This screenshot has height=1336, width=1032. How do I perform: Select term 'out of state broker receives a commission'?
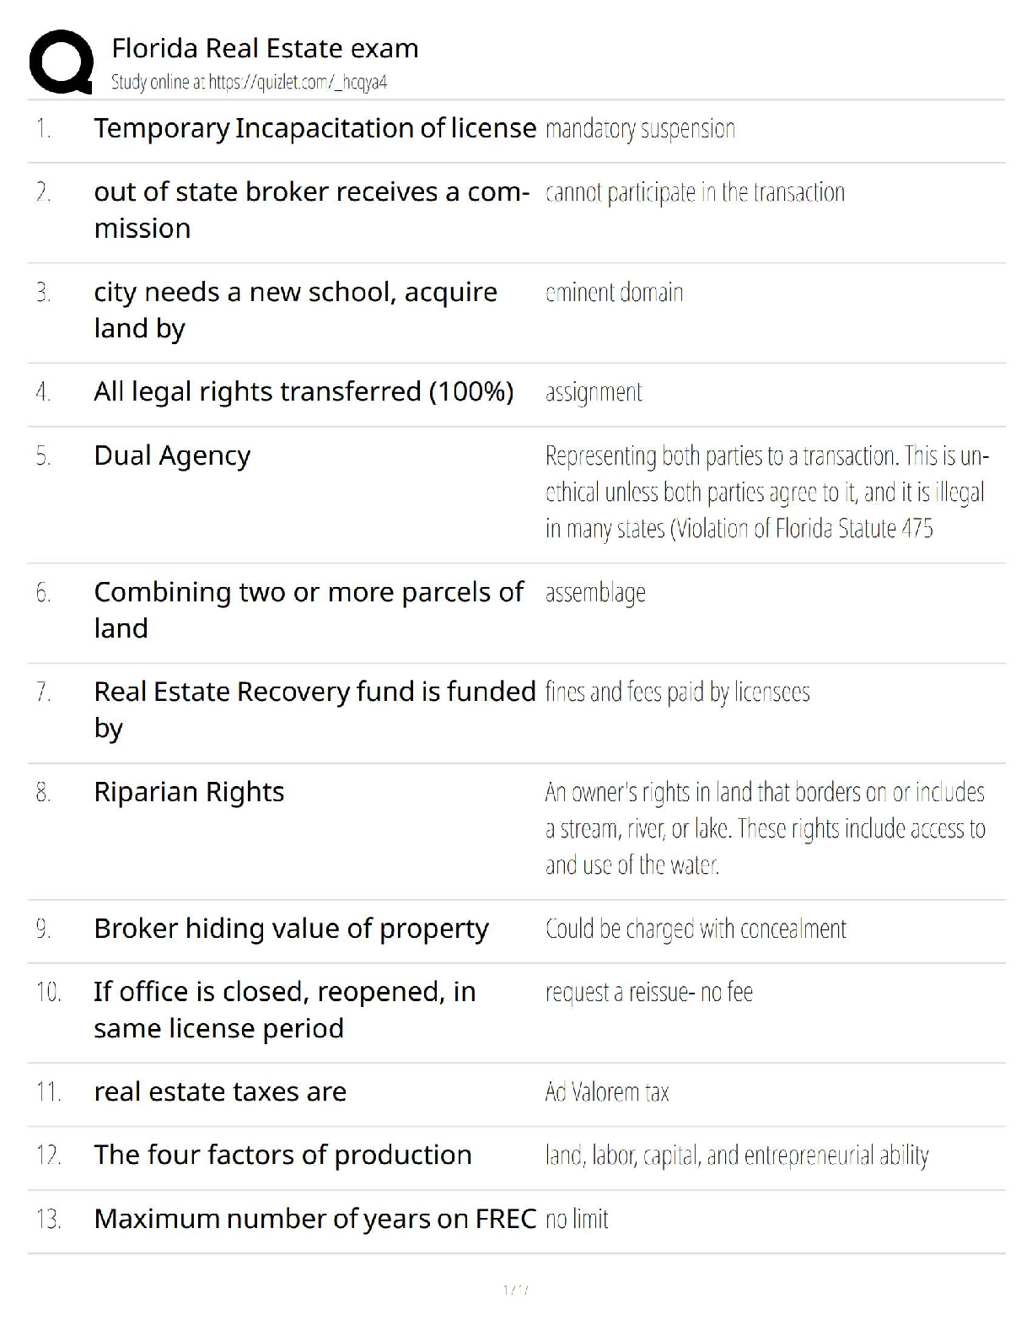311,210
